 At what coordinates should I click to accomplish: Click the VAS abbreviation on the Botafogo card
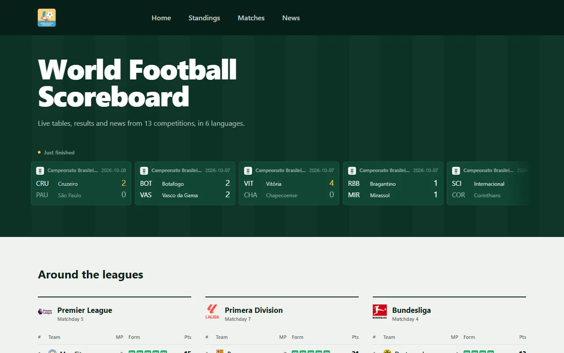146,195
